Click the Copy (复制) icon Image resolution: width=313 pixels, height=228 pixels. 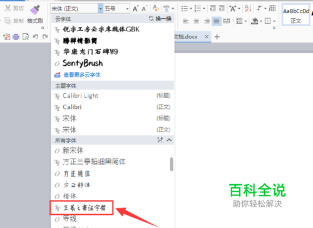(x=8, y=21)
